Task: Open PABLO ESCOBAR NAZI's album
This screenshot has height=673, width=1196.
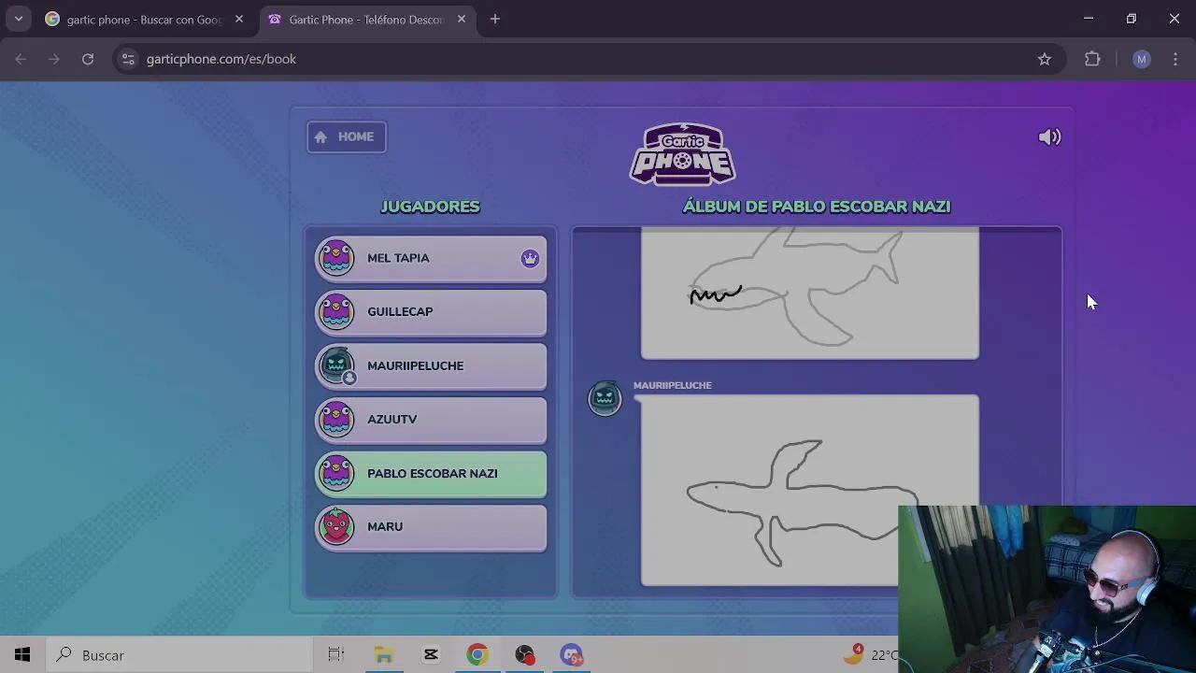Action: click(431, 473)
